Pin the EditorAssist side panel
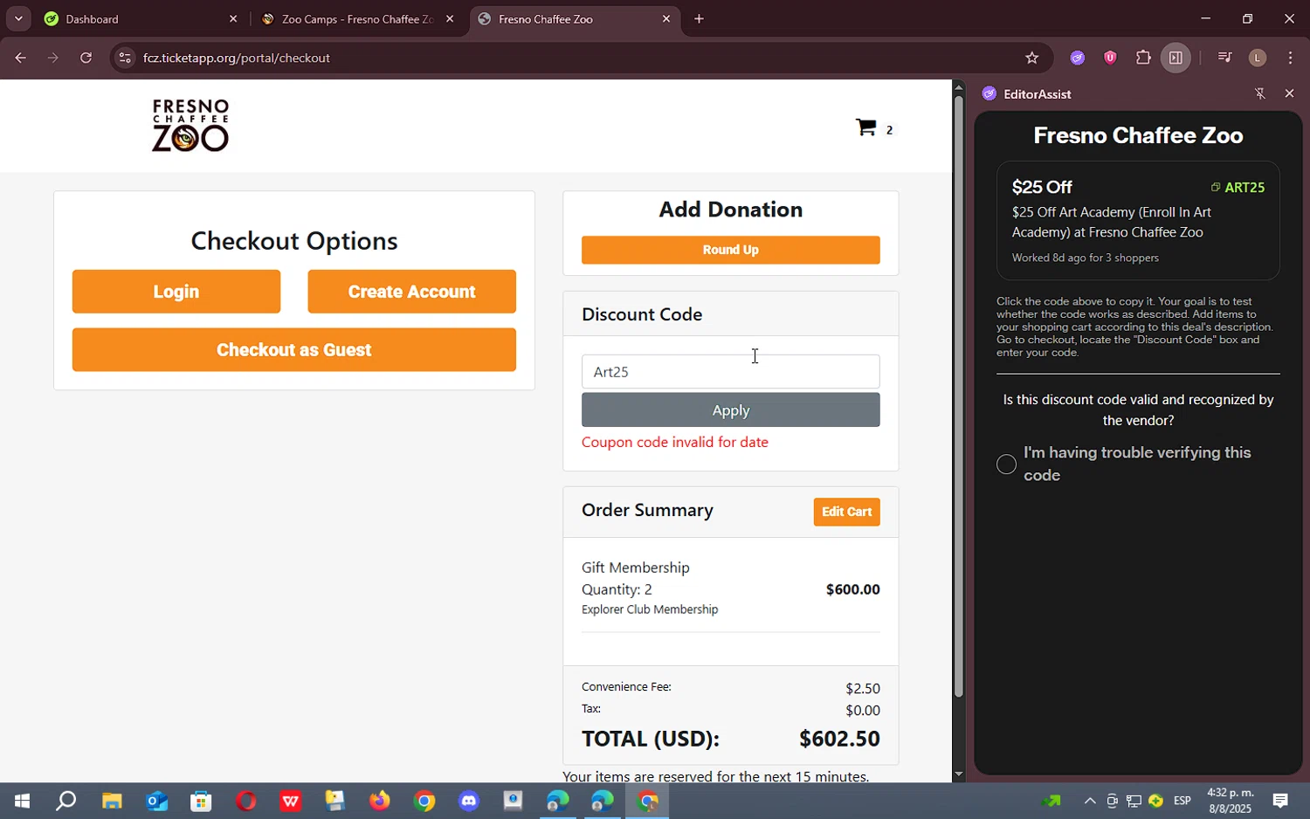Image resolution: width=1310 pixels, height=819 pixels. point(1259,93)
